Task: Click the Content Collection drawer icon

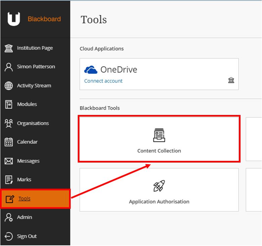Action: pos(159,135)
